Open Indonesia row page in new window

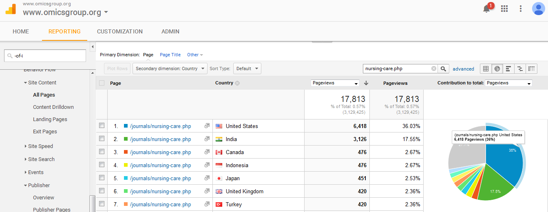[x=207, y=165]
